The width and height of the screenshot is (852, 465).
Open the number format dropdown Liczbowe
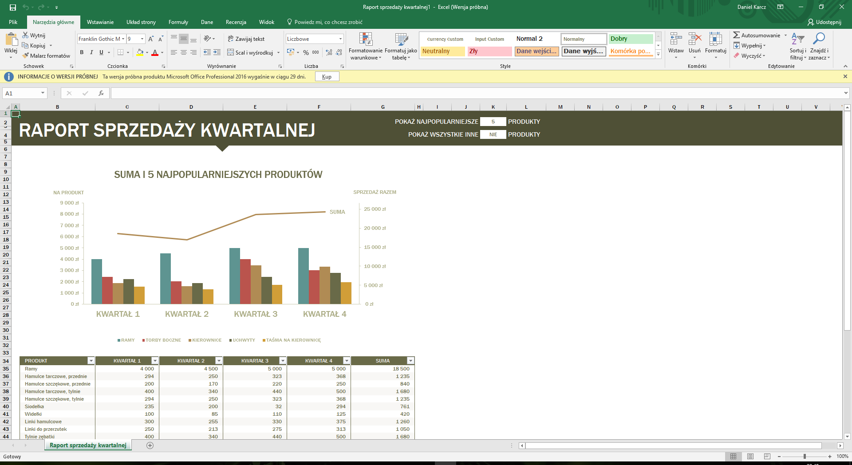[x=340, y=39]
